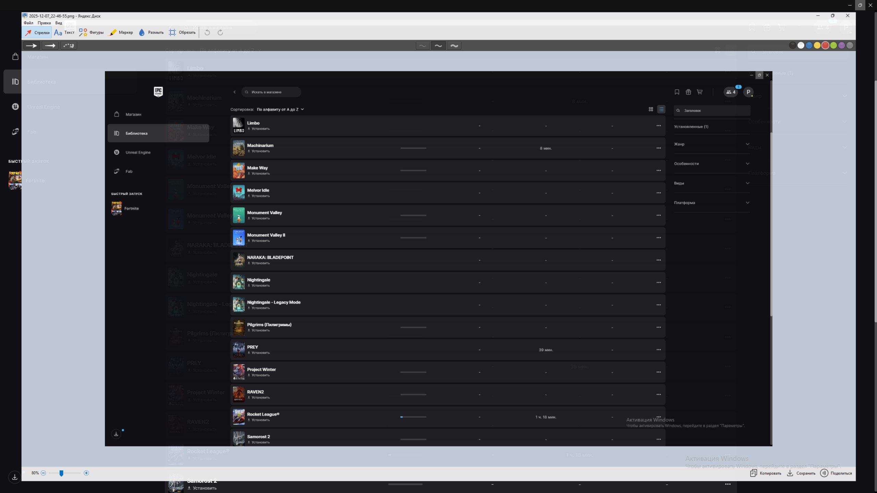
Task: Pick the blue color swatch
Action: point(809,46)
